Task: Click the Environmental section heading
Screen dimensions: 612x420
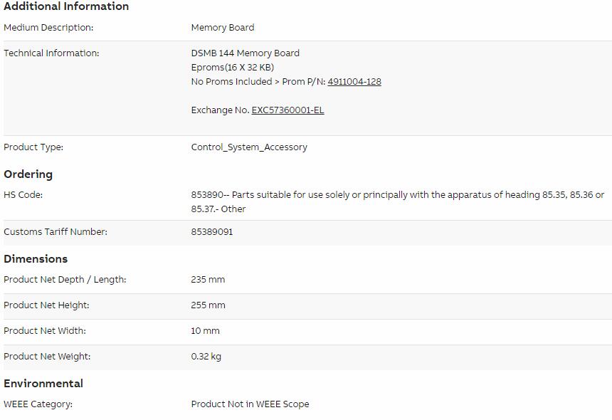Action: point(43,383)
